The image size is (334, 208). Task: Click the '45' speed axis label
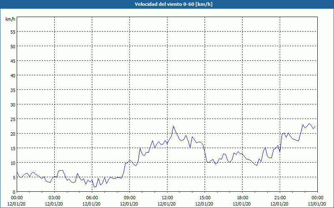tap(13, 61)
